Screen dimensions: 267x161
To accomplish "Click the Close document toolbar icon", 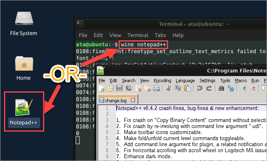I will tap(138, 89).
